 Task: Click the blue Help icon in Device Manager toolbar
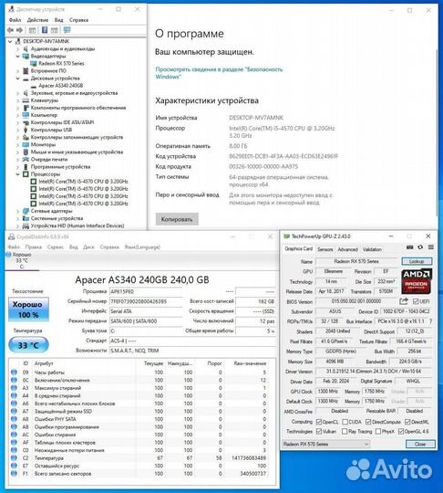pos(45,30)
